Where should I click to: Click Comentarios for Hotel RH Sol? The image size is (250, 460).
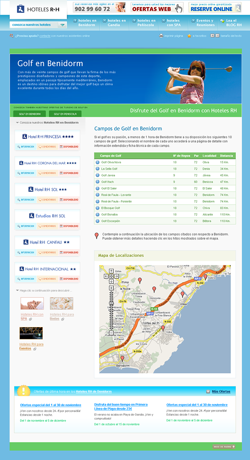point(47,200)
